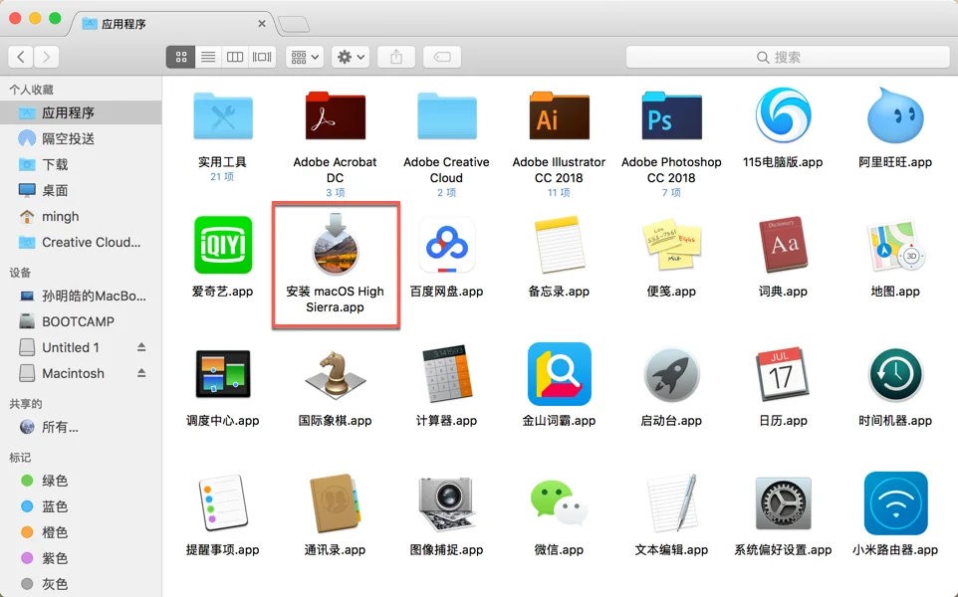Image resolution: width=958 pixels, height=597 pixels.
Task: Select the 图像捕捉.app Image Capture icon
Action: 446,504
